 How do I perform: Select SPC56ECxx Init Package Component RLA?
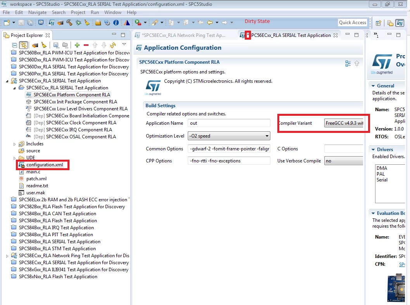(75, 102)
